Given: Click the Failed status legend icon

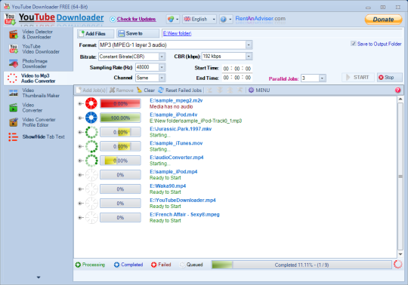Looking at the screenshot, I should 154,265.
